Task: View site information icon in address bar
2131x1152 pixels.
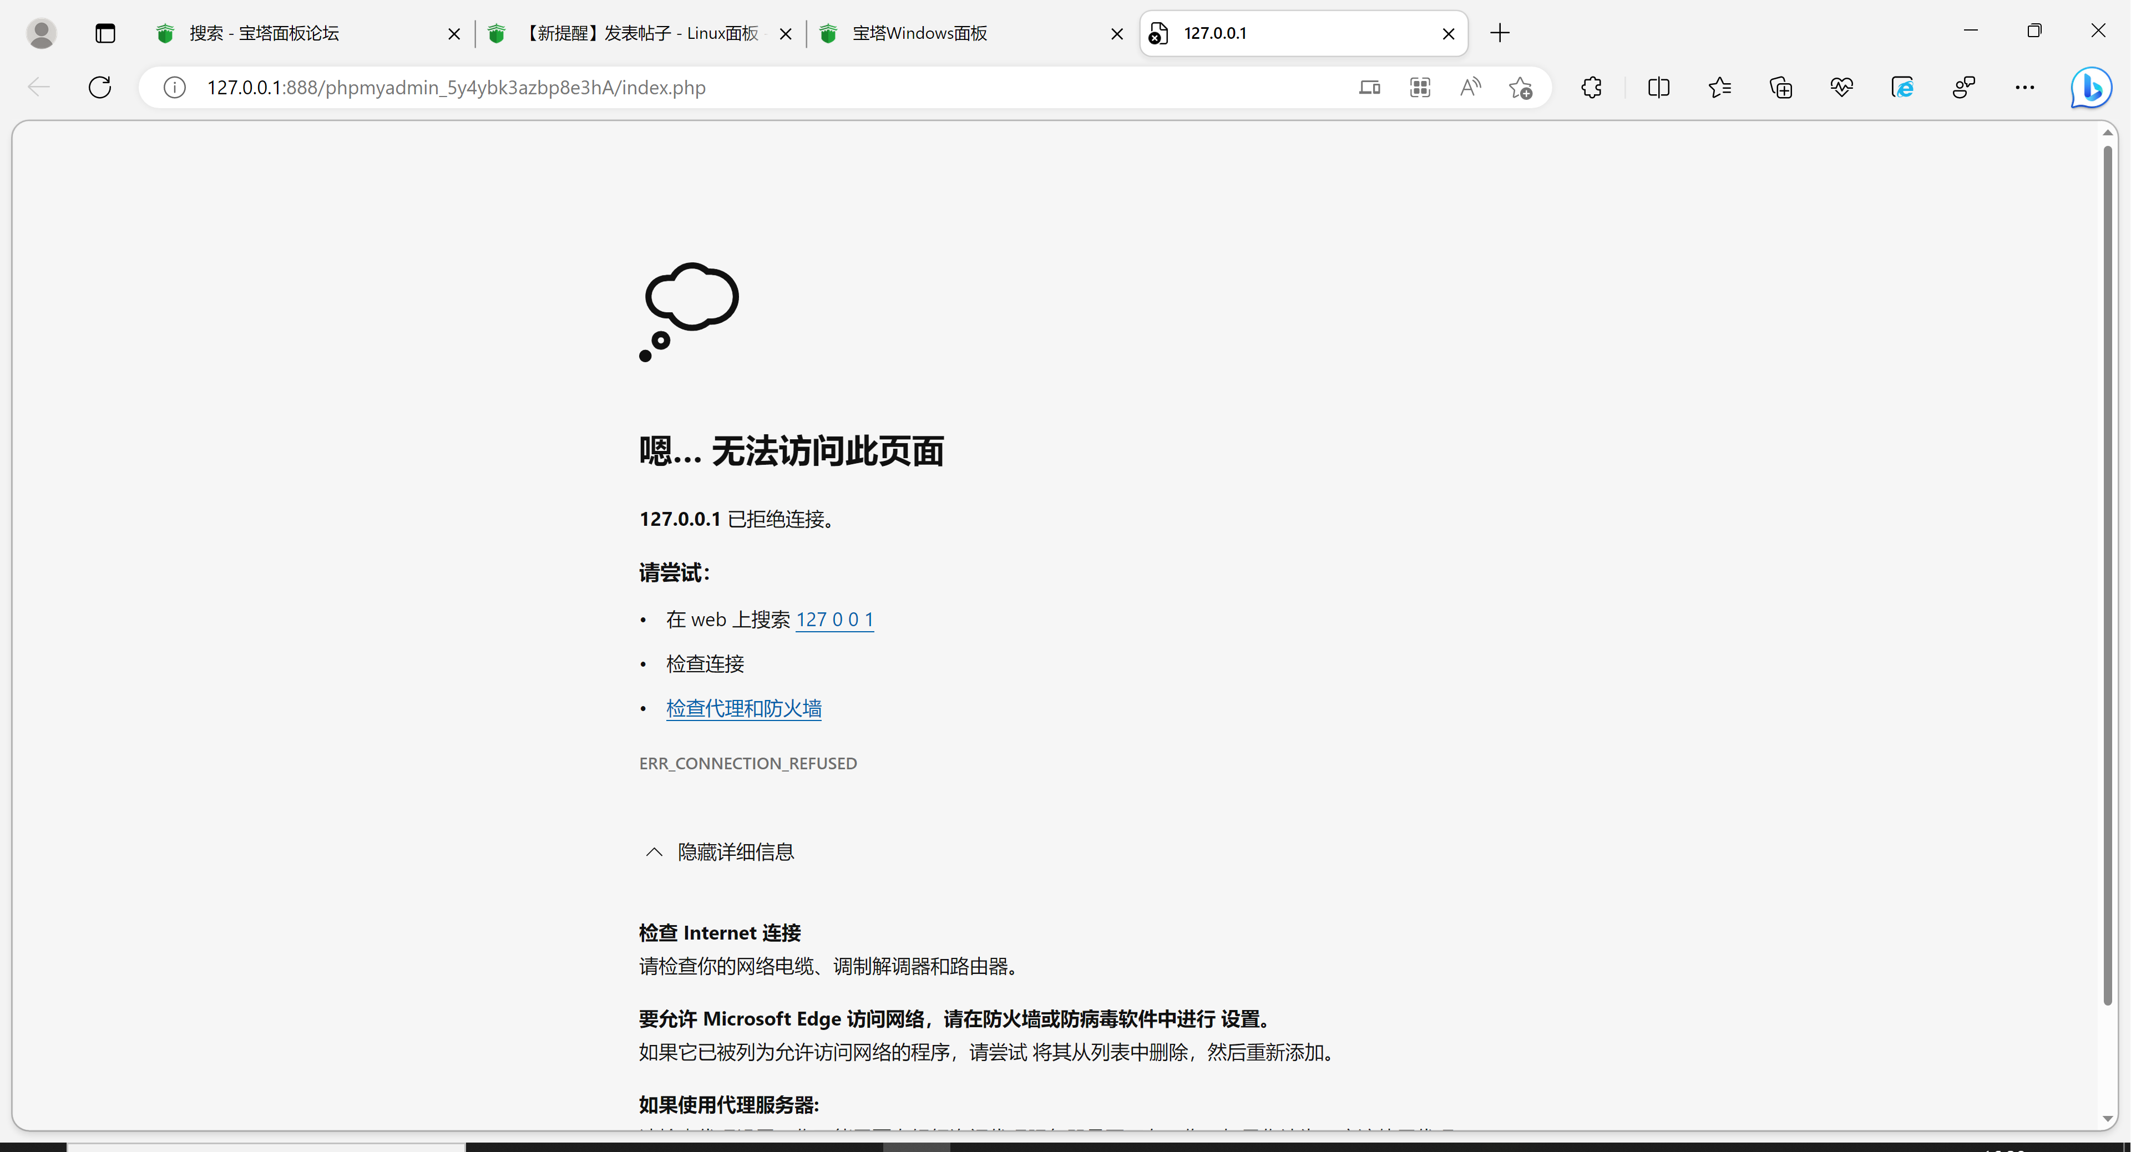Action: coord(175,87)
